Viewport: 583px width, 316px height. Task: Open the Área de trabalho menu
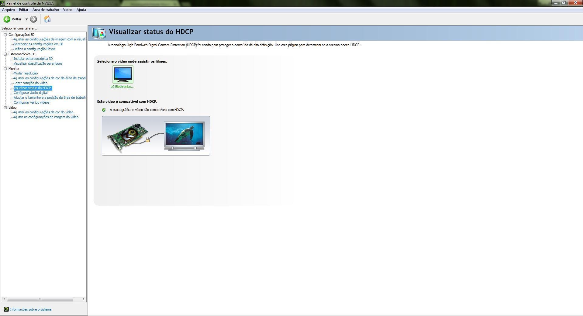pos(46,10)
